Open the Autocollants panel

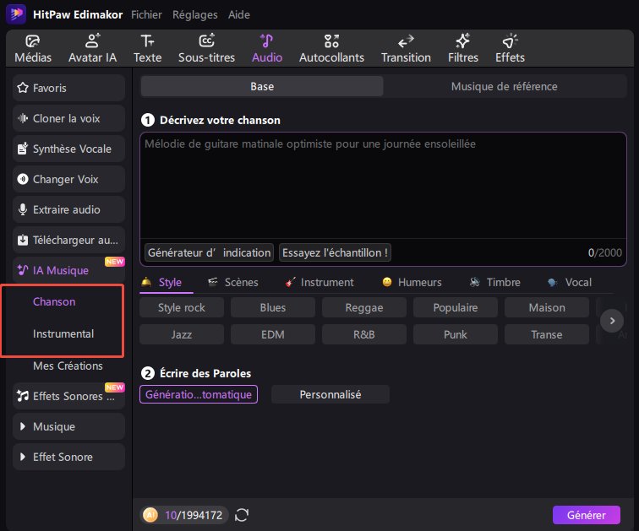331,48
